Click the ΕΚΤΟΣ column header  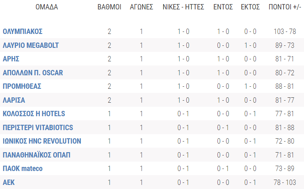click(251, 7)
